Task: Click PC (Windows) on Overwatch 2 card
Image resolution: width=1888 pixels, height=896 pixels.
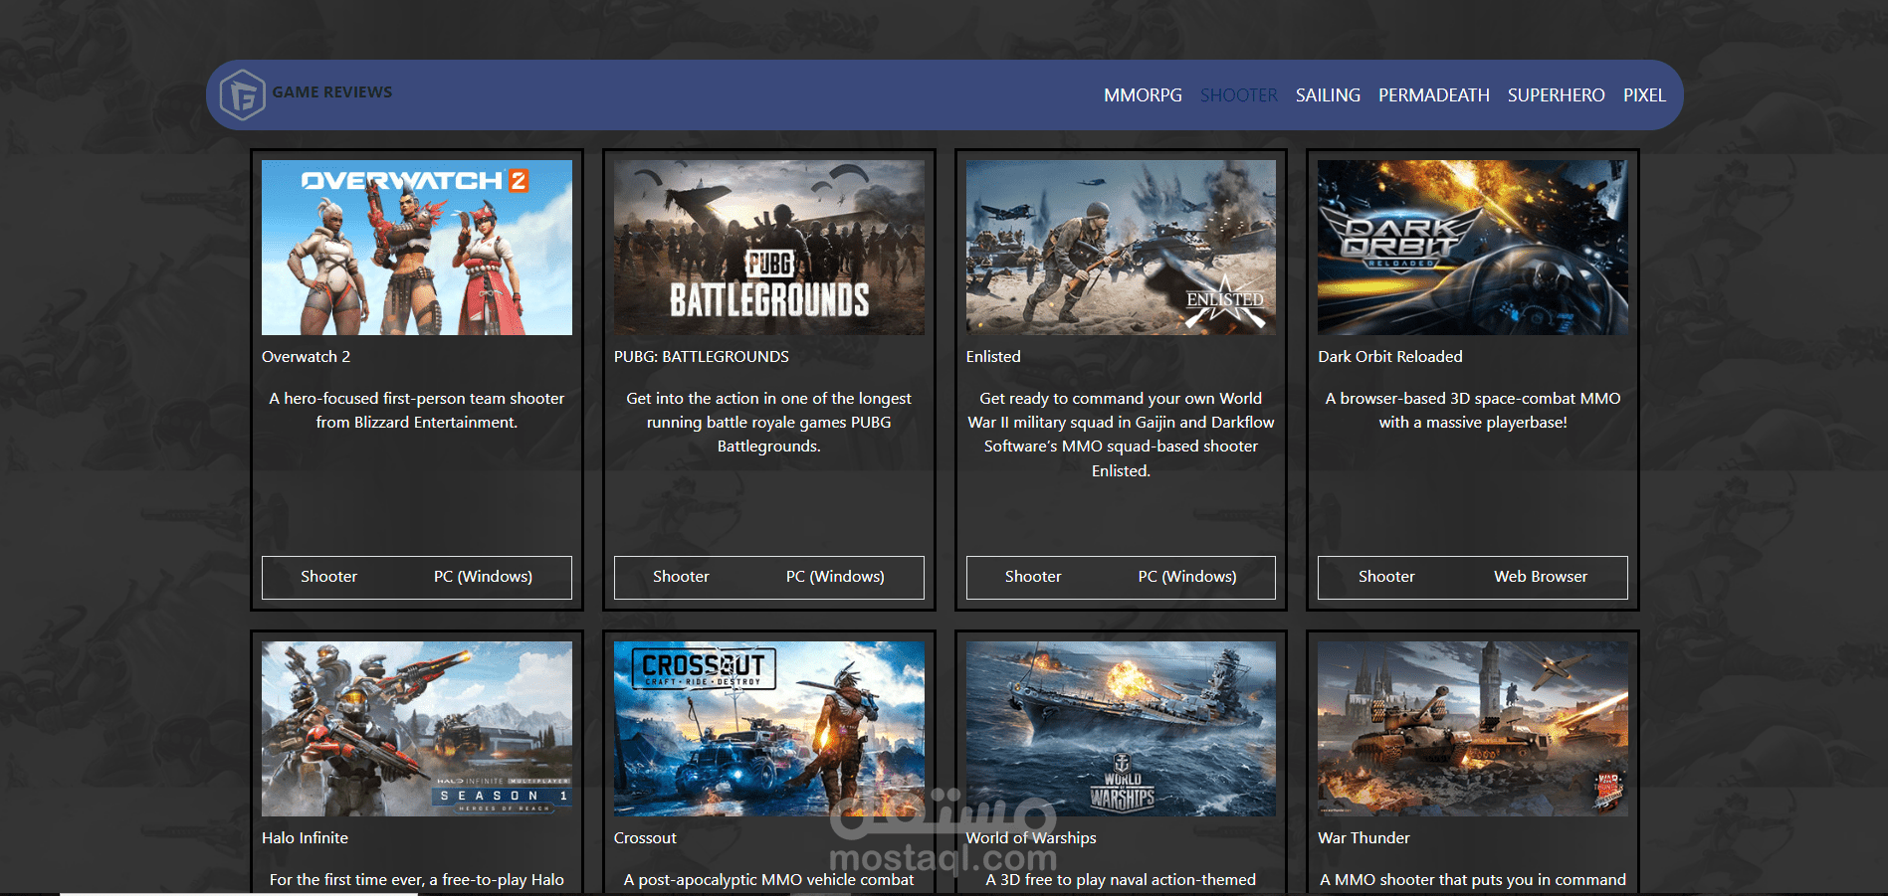Action: click(x=483, y=577)
